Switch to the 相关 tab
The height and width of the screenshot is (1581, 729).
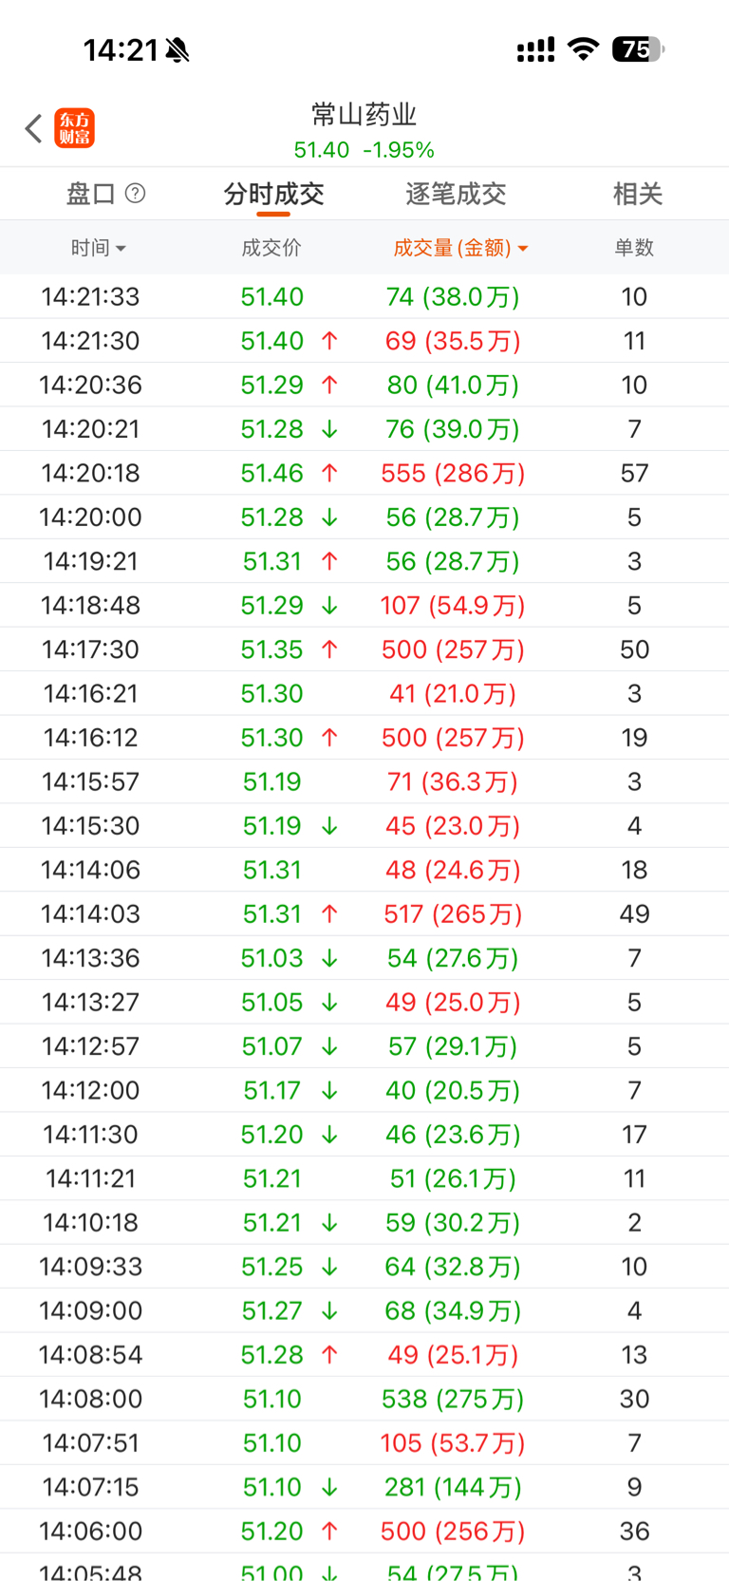pyautogui.click(x=637, y=194)
